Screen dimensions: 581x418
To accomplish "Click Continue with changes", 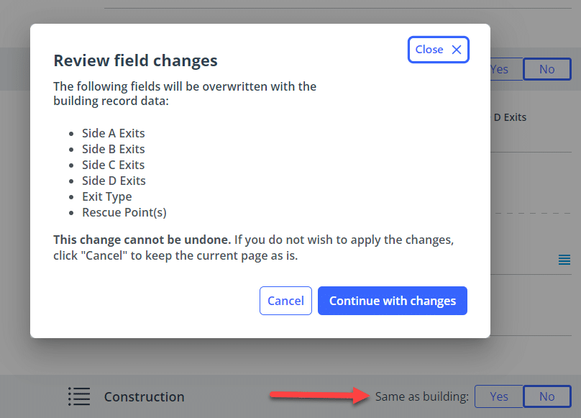I will pos(393,301).
